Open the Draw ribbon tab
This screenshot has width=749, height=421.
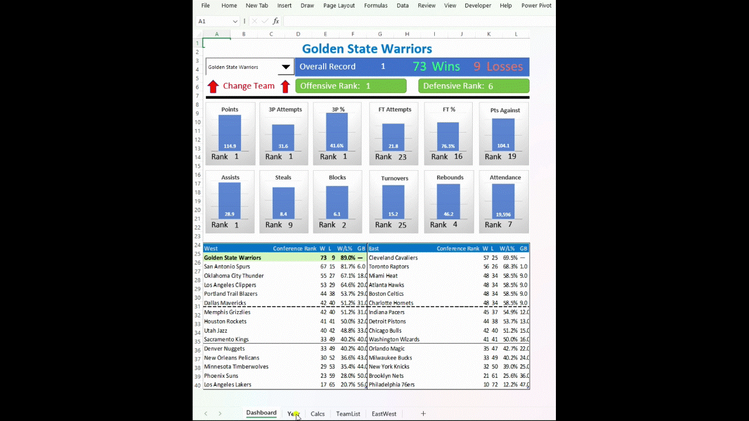[307, 5]
